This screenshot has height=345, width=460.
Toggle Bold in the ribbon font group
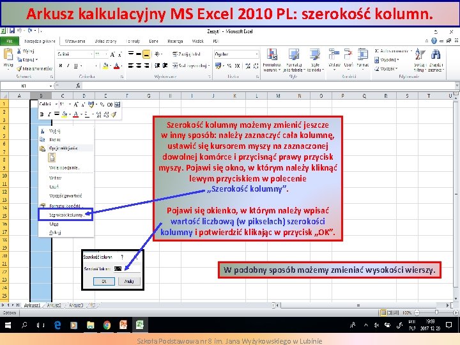pos(61,65)
